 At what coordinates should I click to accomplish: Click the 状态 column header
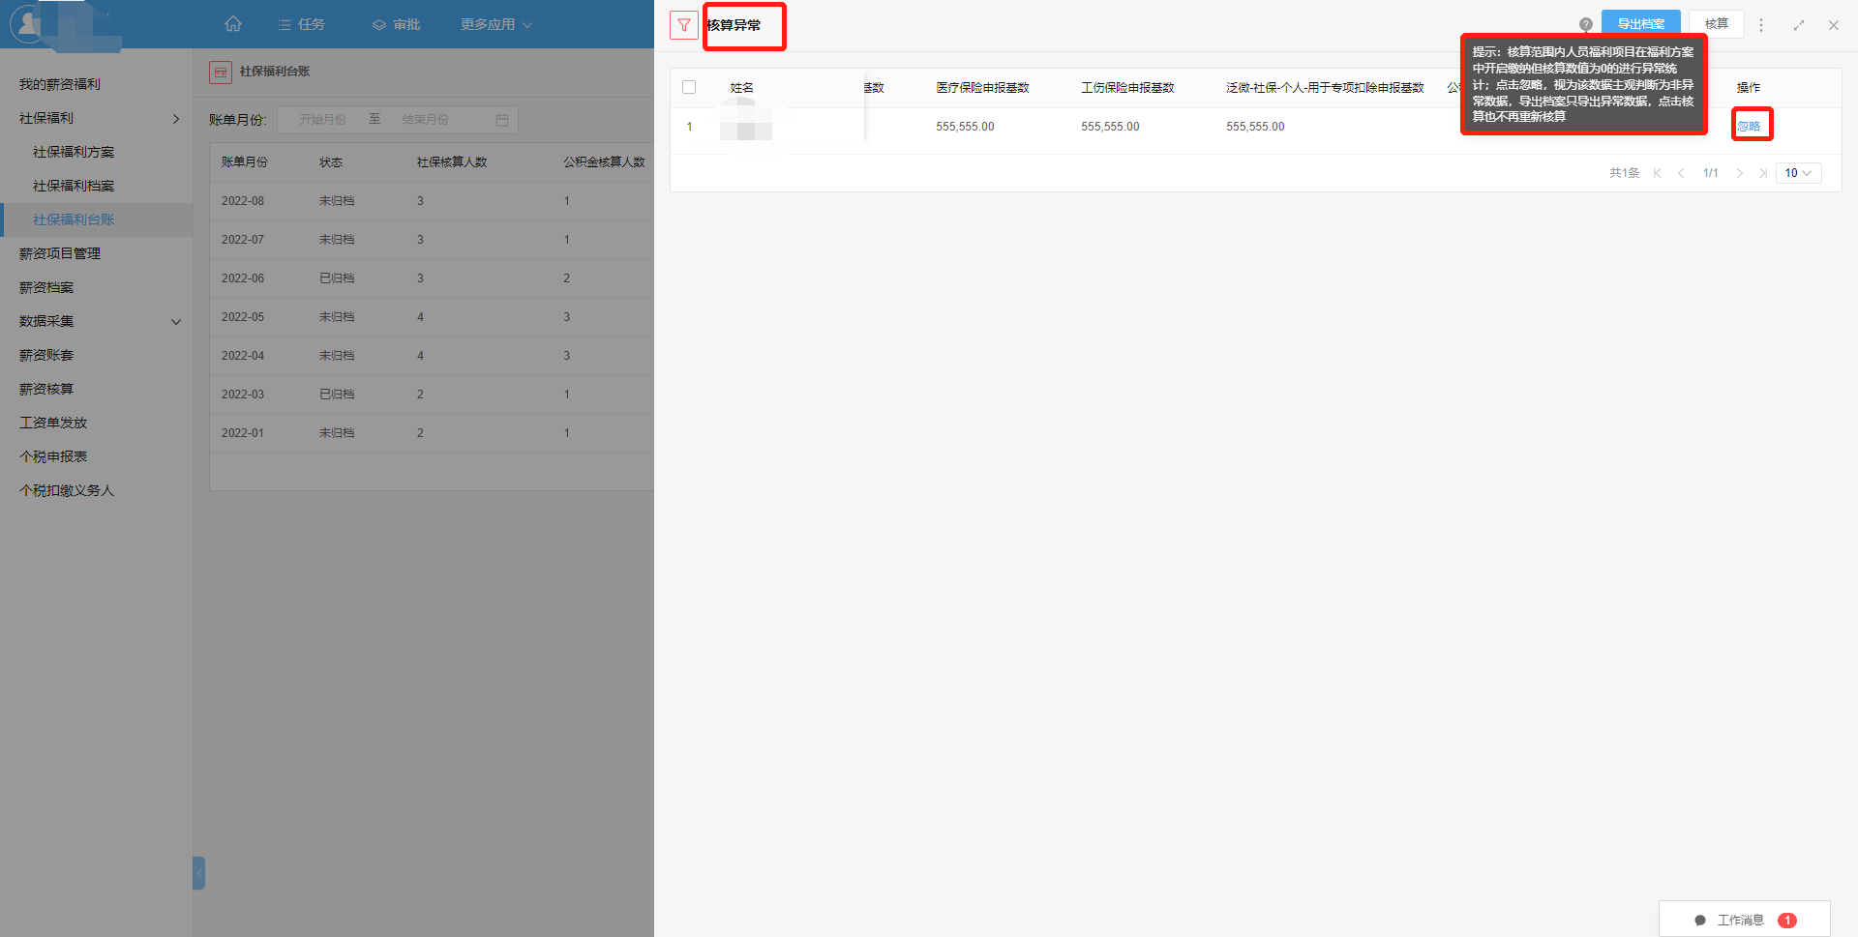331,162
